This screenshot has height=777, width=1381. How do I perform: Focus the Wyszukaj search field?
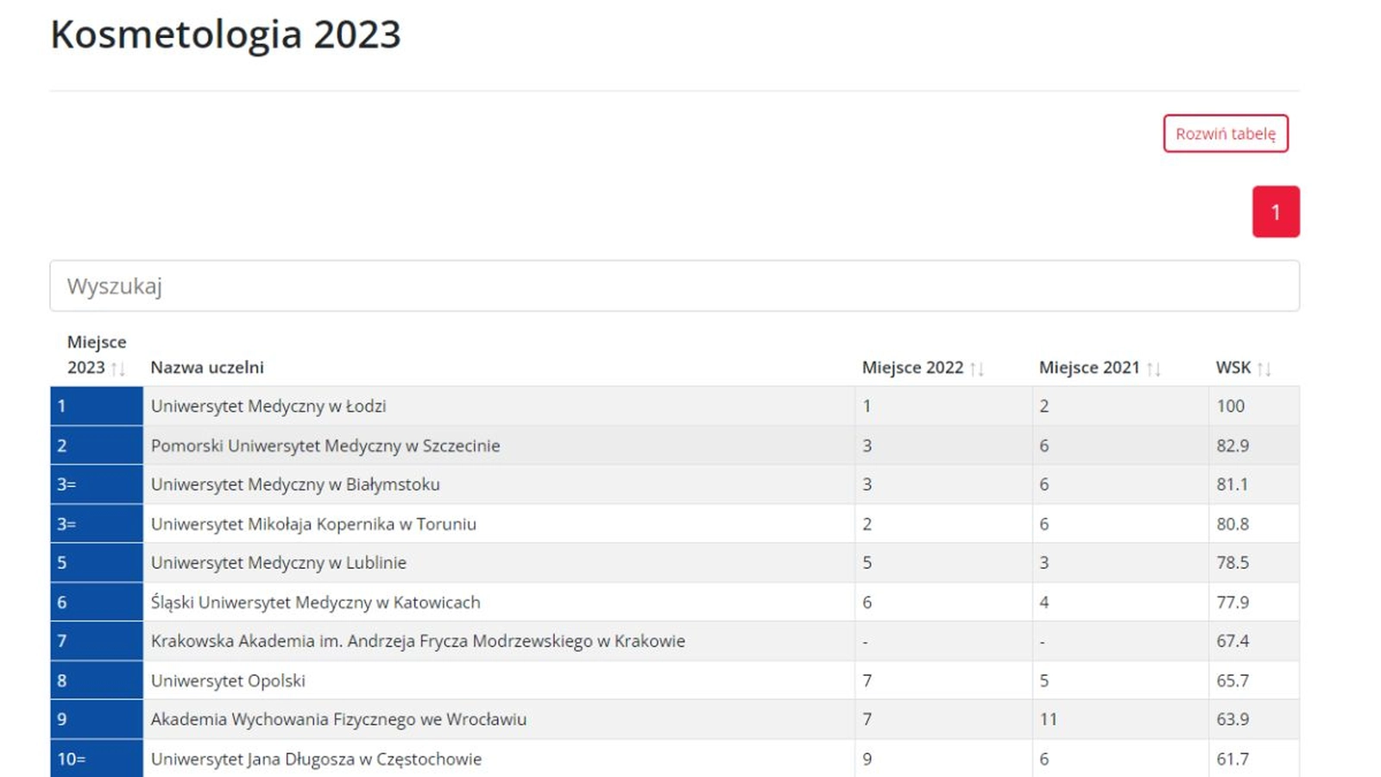pos(675,286)
